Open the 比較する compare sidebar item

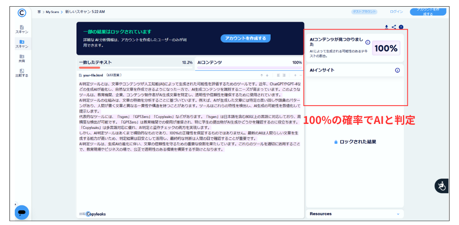coord(22,73)
